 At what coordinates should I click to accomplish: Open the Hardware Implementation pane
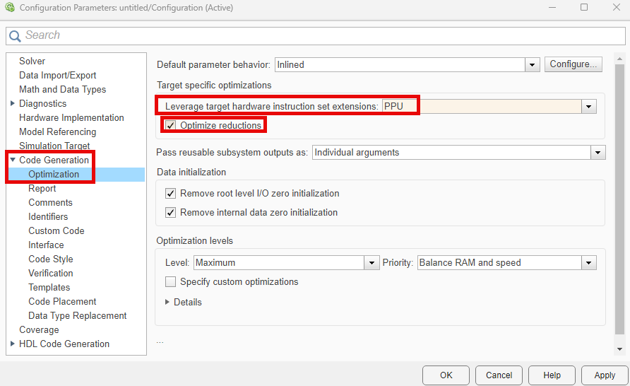71,118
